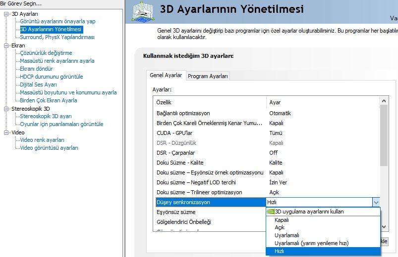The image size is (398, 257).
Task: Click settings list scroll up arrow
Action: click(384, 101)
